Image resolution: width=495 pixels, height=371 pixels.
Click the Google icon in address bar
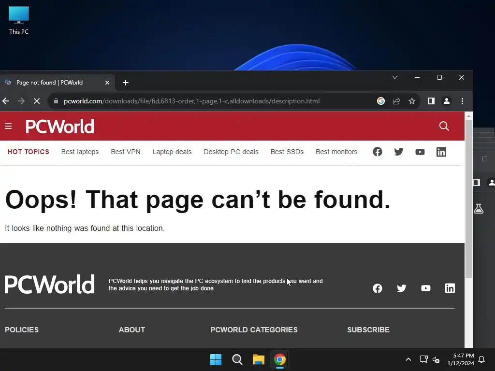coord(381,101)
